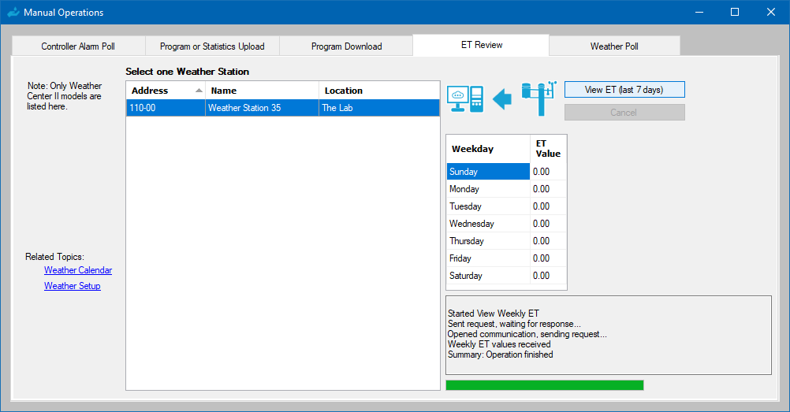Image resolution: width=790 pixels, height=412 pixels.
Task: Click Saturday's 0.00 ET value
Action: coord(548,276)
